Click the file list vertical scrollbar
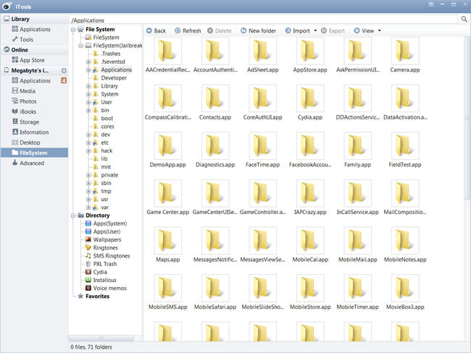The width and height of the screenshot is (471, 353). click(467, 119)
